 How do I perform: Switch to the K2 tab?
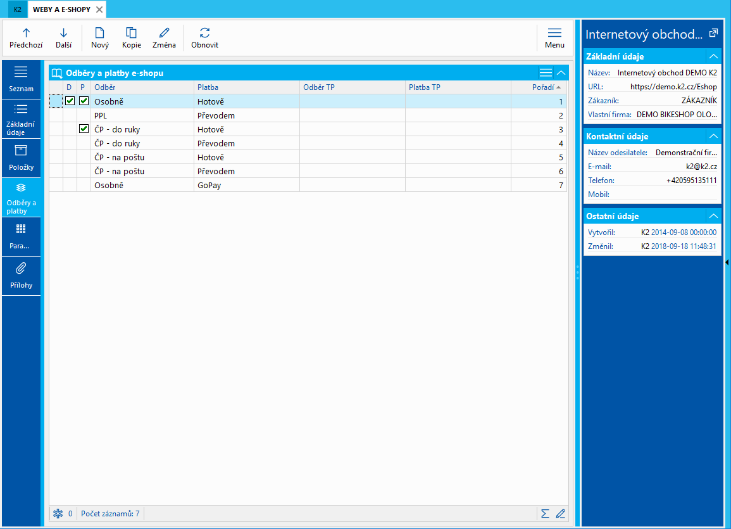pos(18,10)
